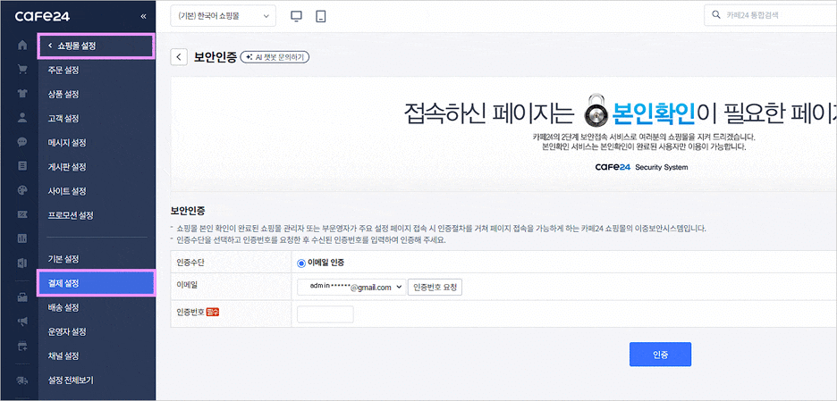Open the palette design icon
Image resolution: width=837 pixels, height=401 pixels.
[22, 190]
